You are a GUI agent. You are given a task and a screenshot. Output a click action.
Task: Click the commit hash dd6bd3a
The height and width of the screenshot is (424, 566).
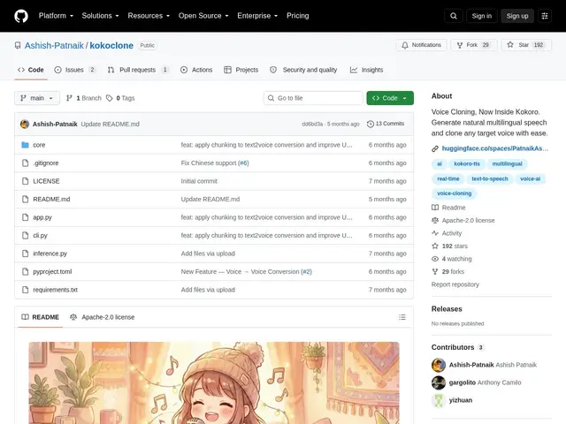tap(312, 124)
